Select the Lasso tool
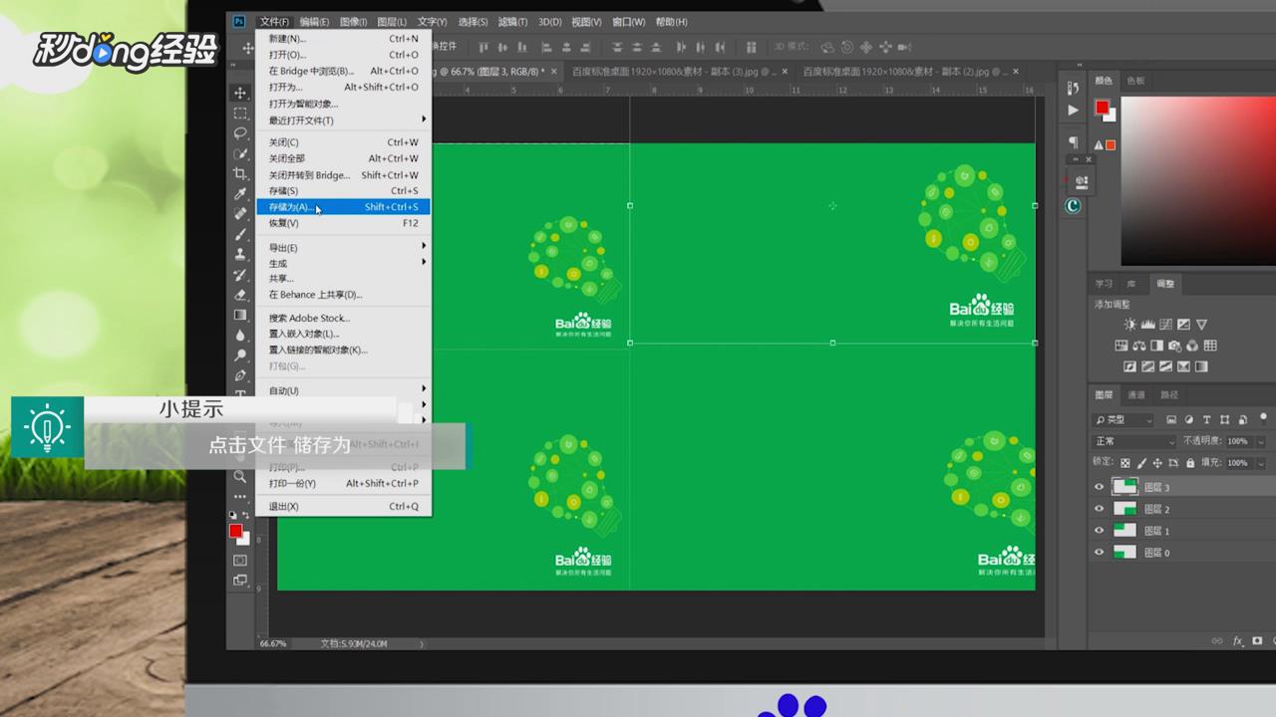The height and width of the screenshot is (717, 1276). 240,132
